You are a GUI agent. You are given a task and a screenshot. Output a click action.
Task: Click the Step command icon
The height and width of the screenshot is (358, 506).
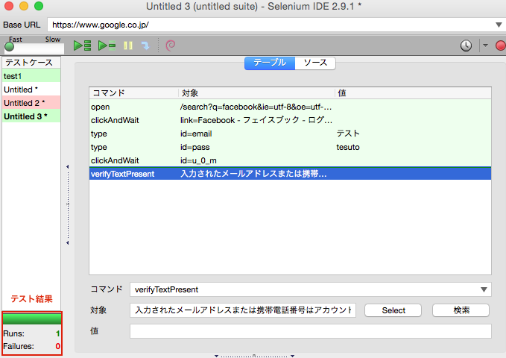[145, 45]
